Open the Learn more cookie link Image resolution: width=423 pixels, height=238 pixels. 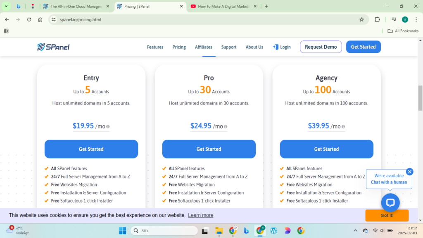[x=201, y=215]
